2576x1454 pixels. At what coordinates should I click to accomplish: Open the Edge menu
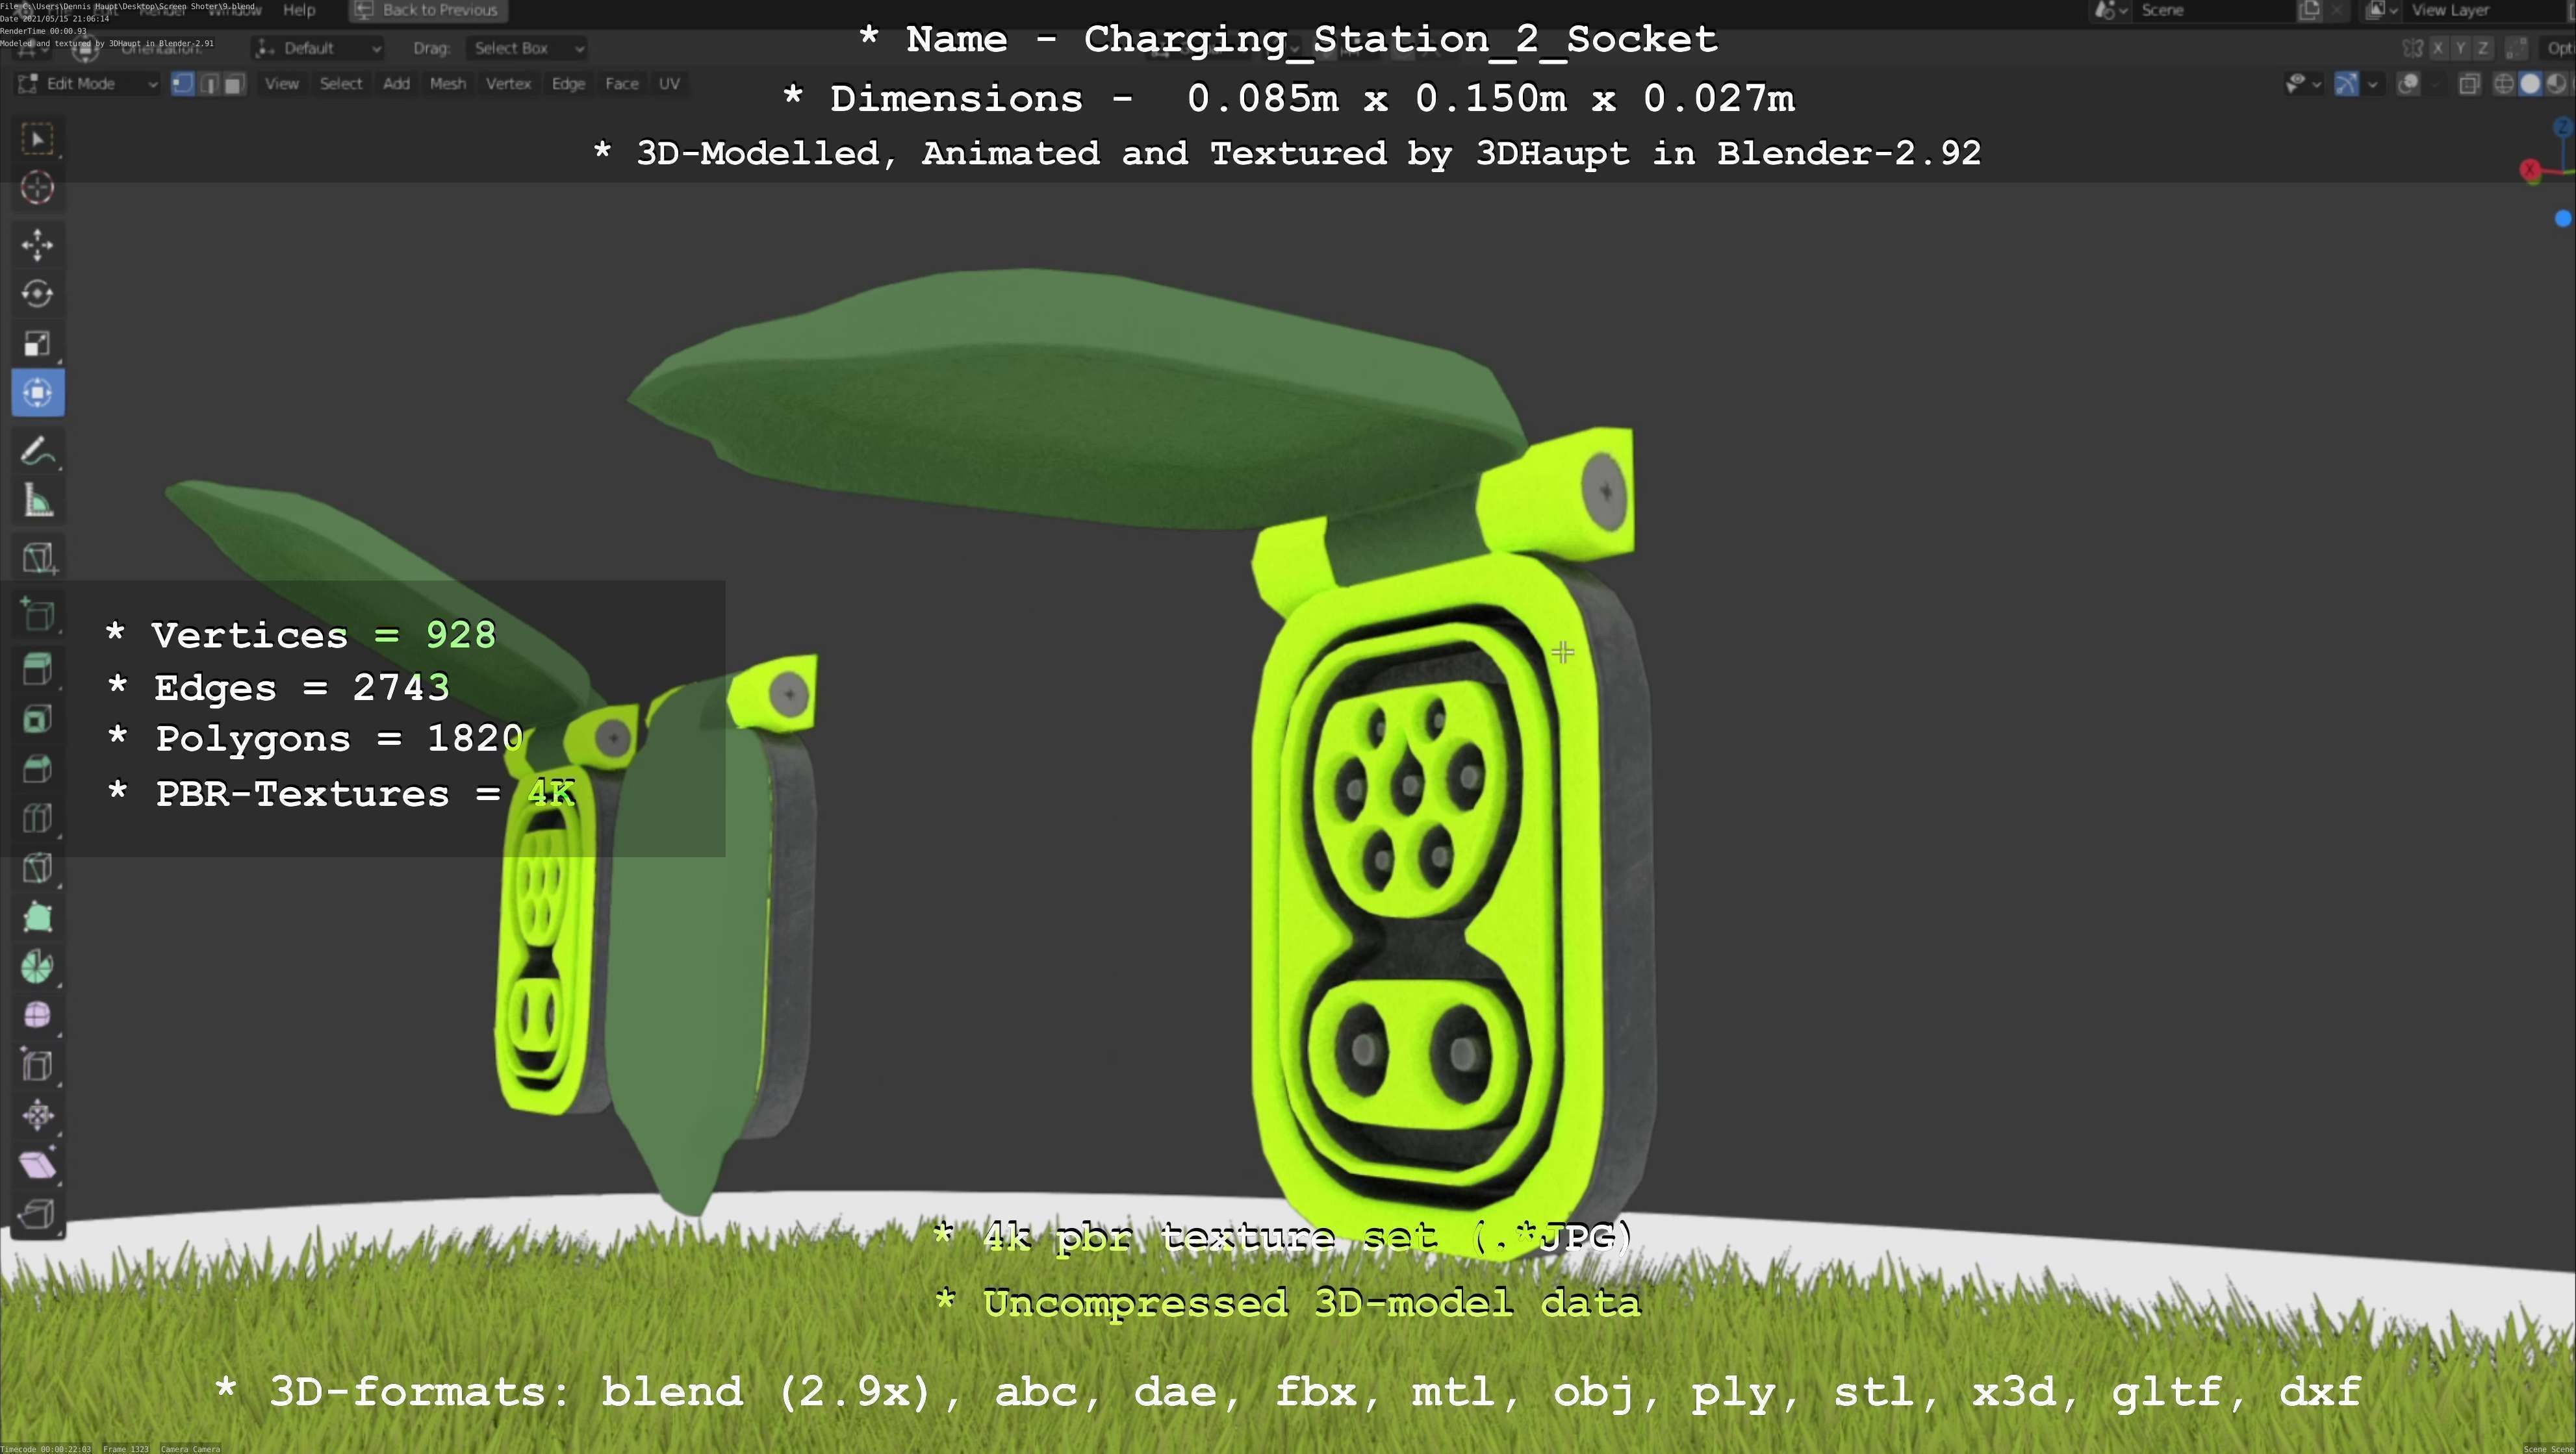tap(568, 84)
